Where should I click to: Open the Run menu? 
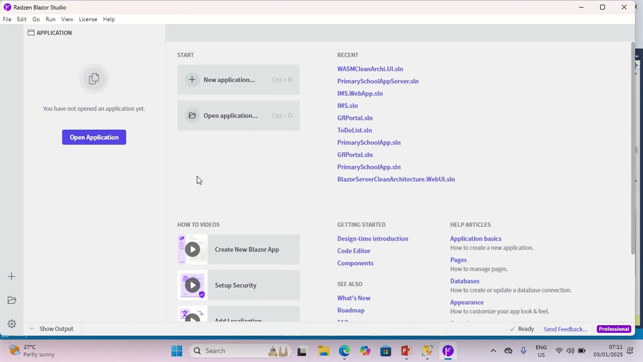[x=50, y=19]
